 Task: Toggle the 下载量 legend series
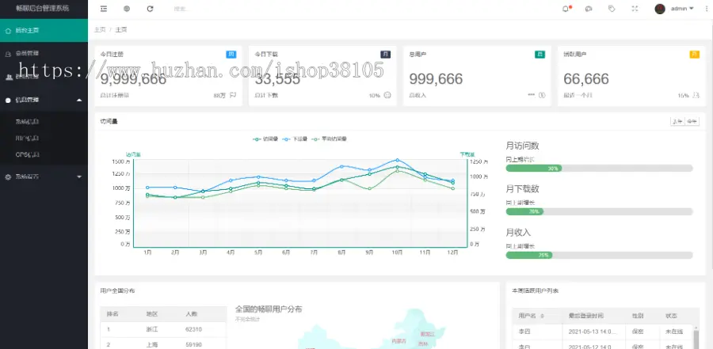(295, 139)
